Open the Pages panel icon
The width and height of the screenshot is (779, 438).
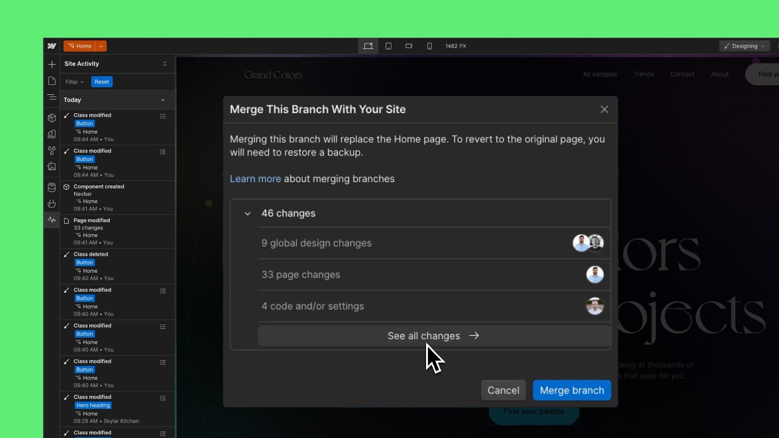[52, 81]
